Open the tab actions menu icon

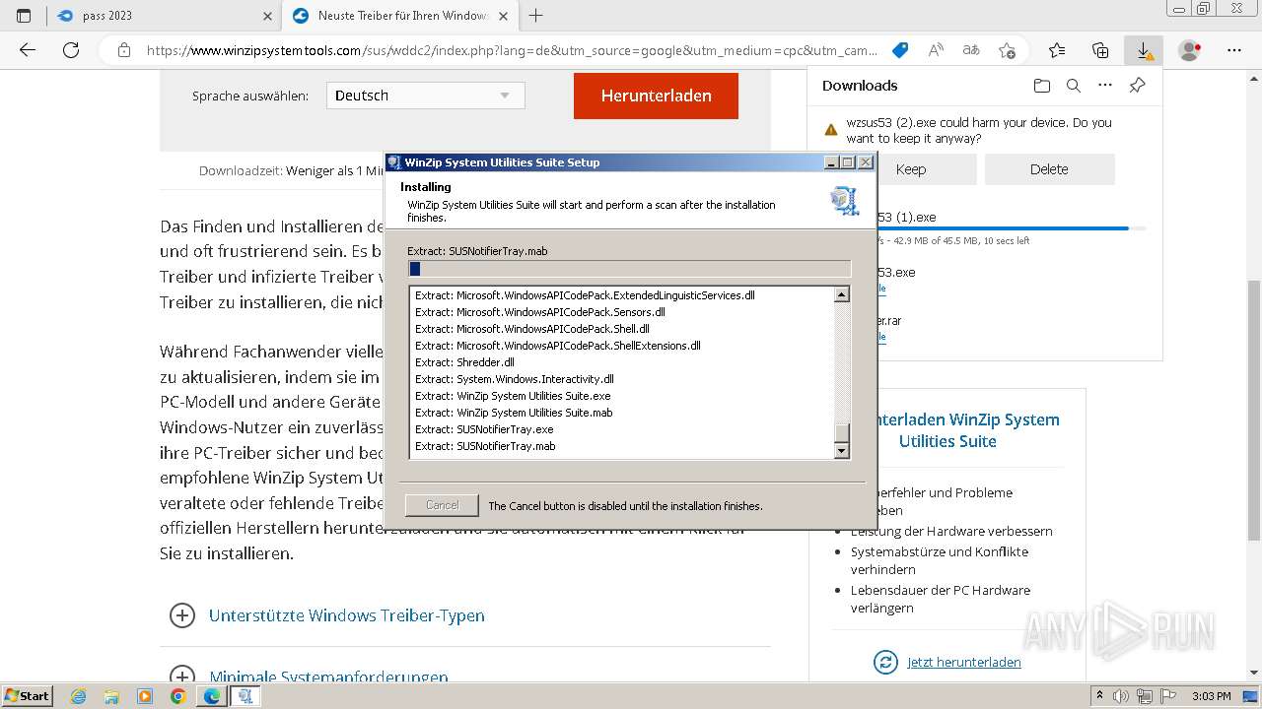24,16
